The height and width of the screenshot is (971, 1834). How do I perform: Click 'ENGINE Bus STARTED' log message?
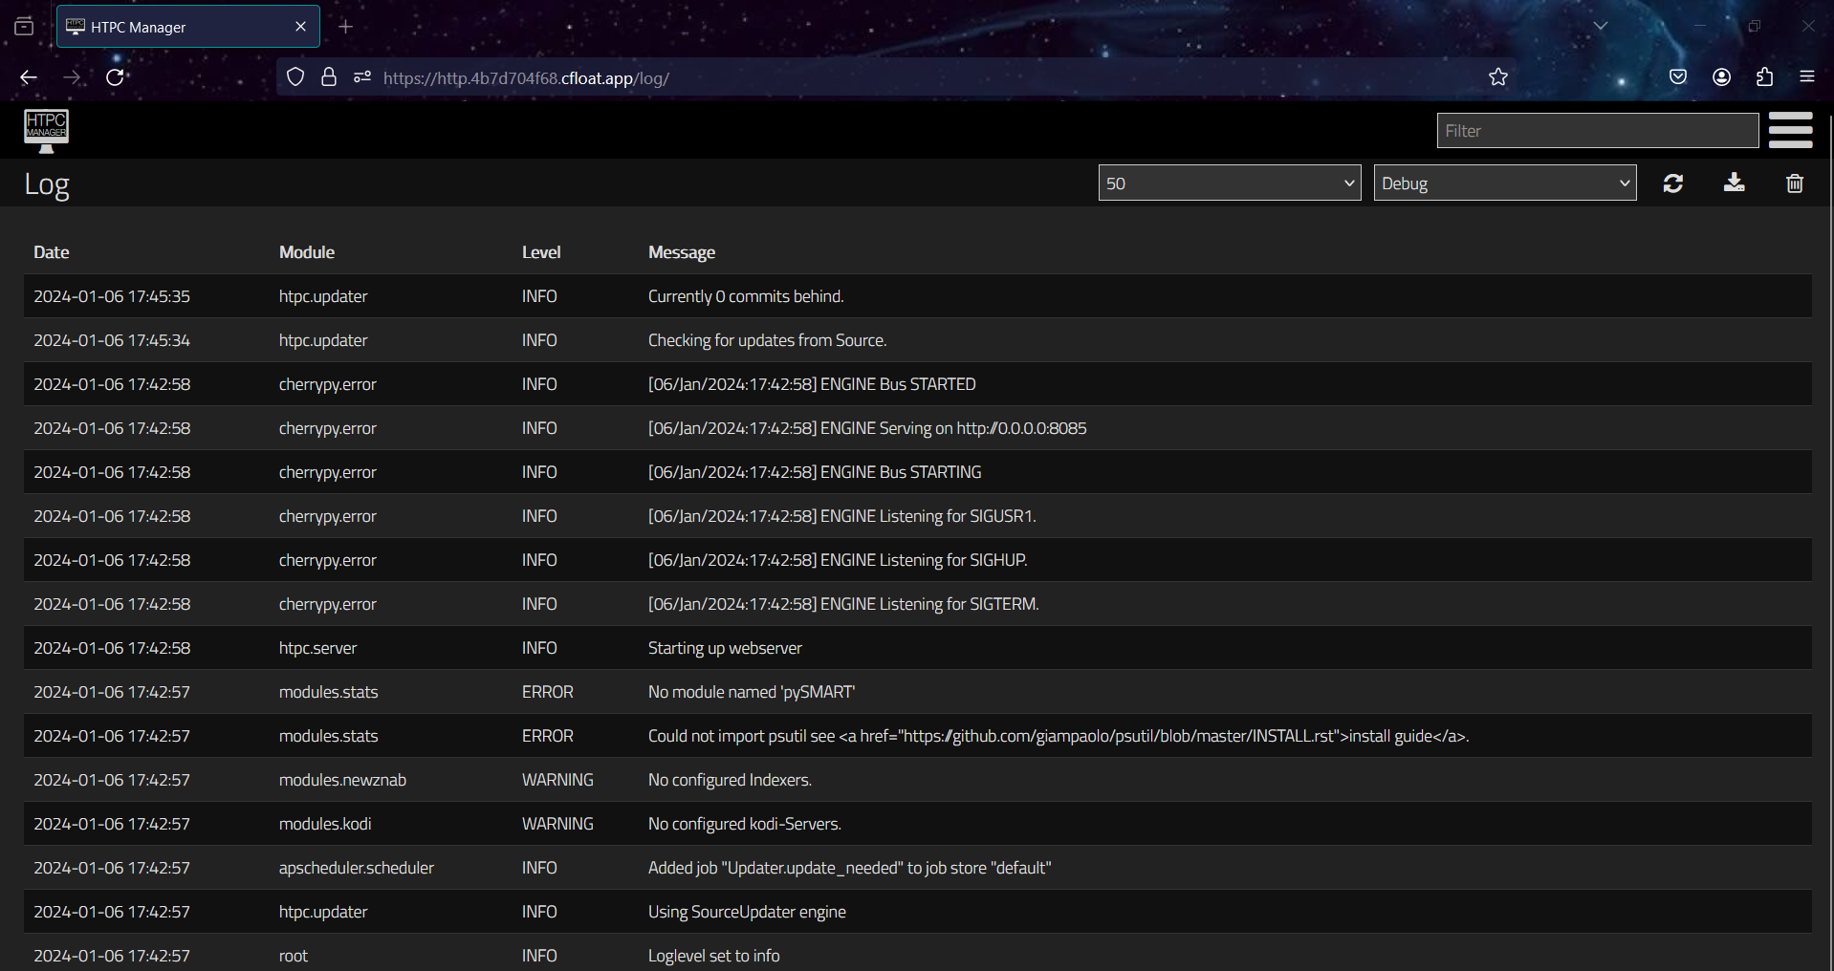(812, 384)
